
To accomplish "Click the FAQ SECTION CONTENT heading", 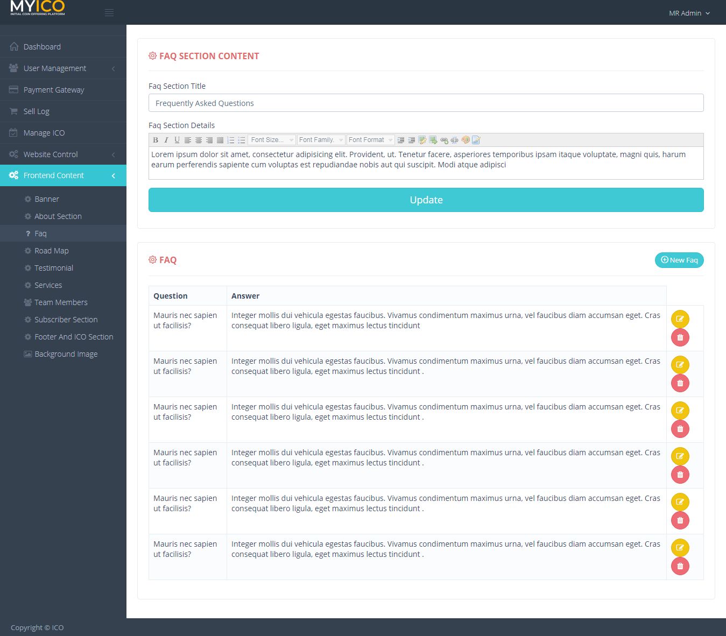I will (209, 56).
